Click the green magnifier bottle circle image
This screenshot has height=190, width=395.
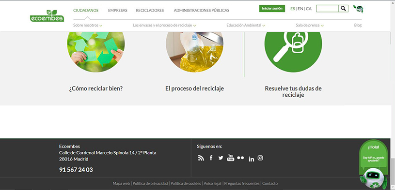(x=293, y=52)
